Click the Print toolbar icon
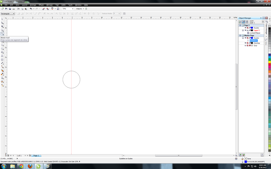271x169 pixels. coord(14,9)
